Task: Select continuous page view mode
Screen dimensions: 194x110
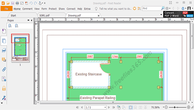Action: click(x=135, y=107)
